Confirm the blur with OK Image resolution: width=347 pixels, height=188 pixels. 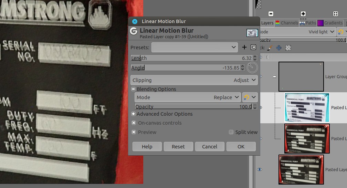241,147
